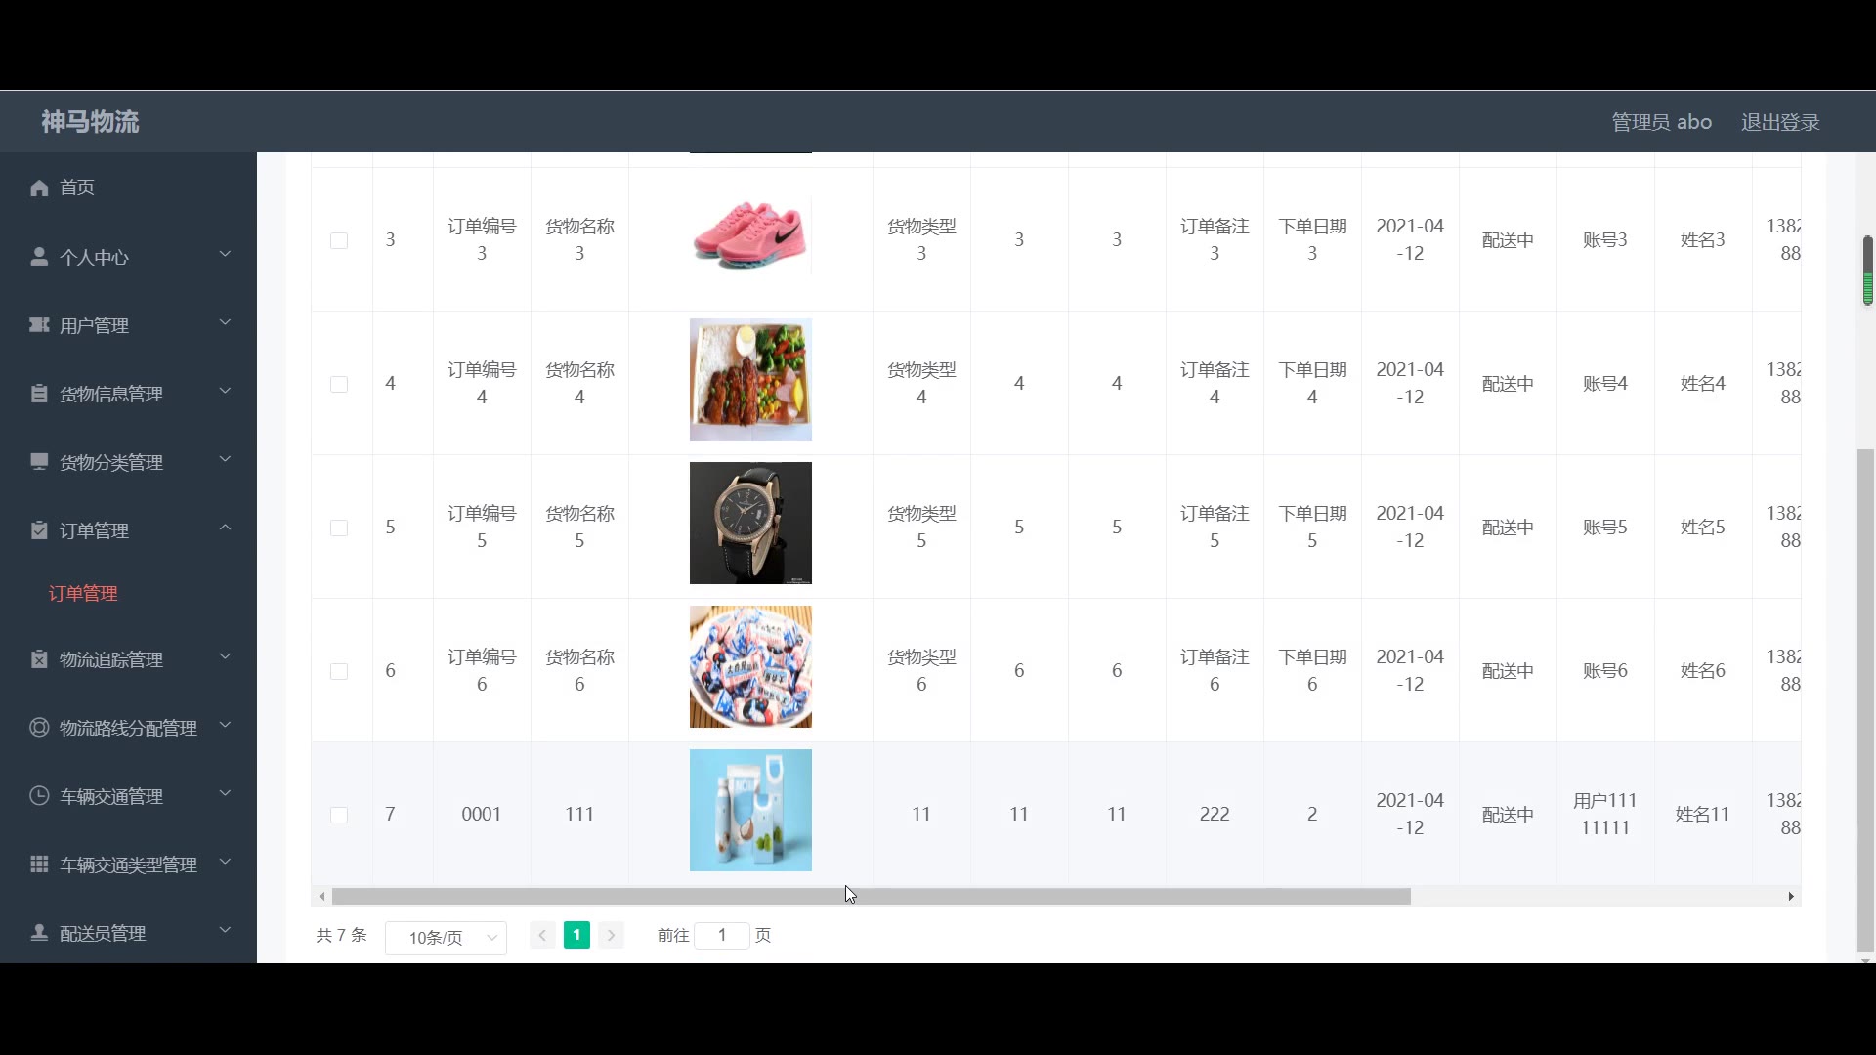
Task: Check the row 7 order 0001 checkbox
Action: [339, 815]
